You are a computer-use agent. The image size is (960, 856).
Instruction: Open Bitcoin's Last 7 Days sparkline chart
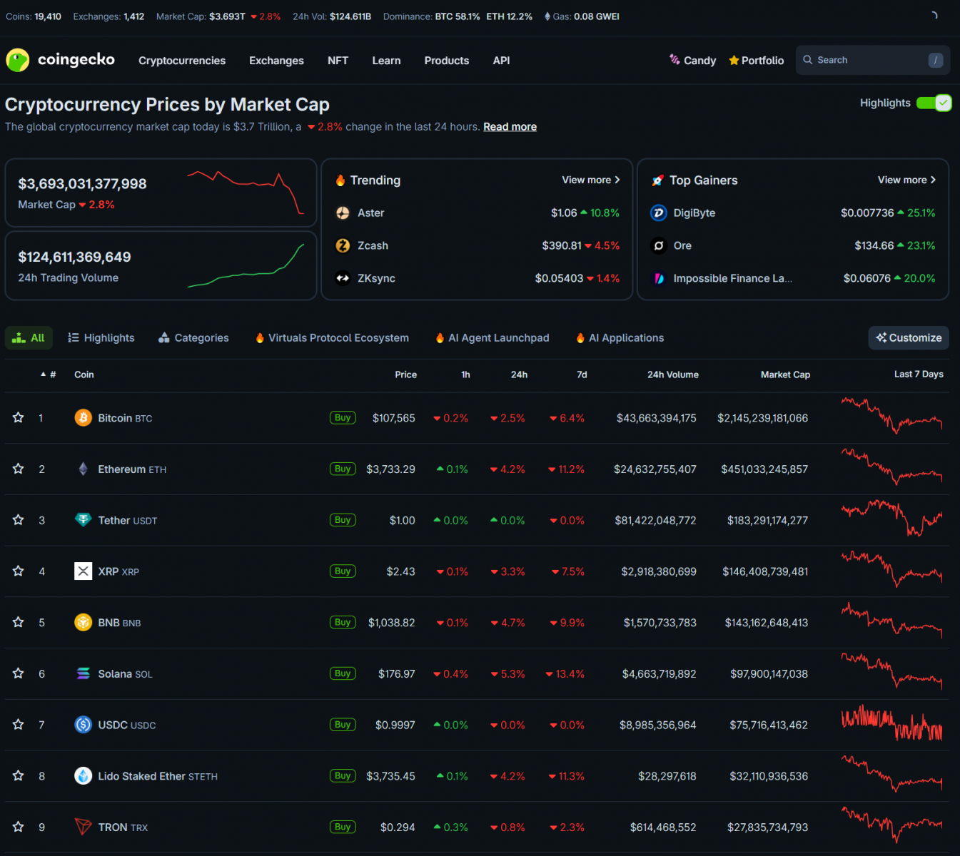click(891, 418)
